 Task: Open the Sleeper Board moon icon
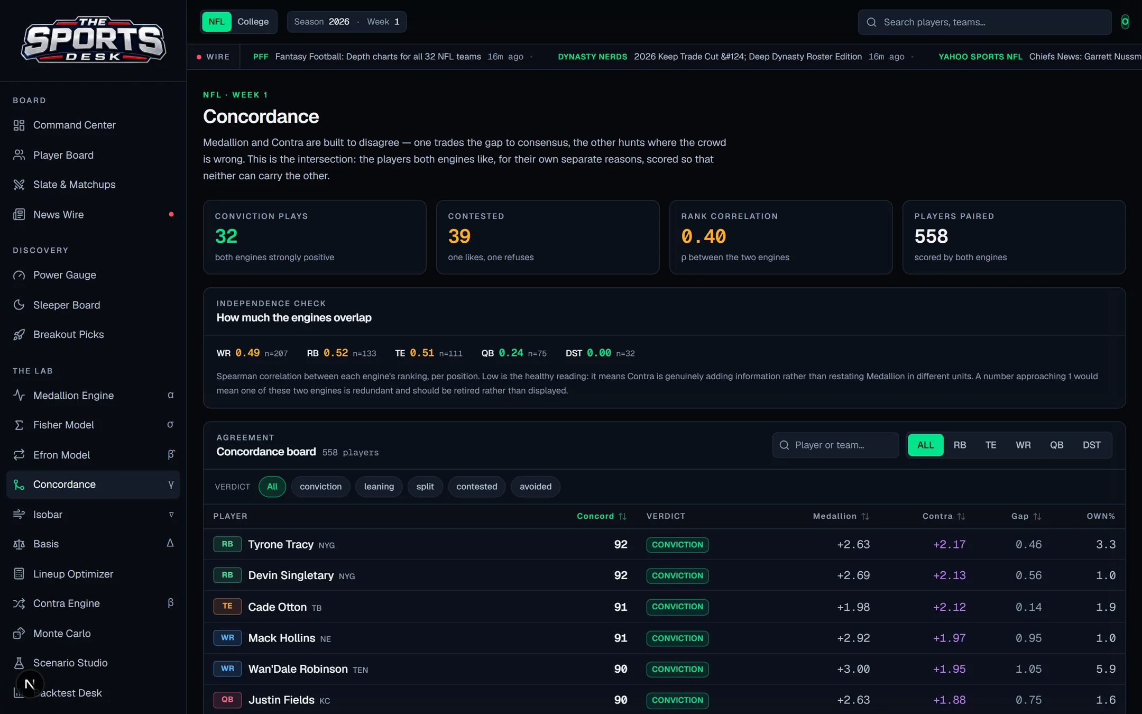[x=19, y=305]
